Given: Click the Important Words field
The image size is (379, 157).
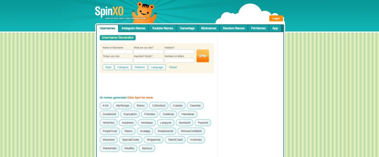Looking at the screenshot, I should click(x=148, y=60).
